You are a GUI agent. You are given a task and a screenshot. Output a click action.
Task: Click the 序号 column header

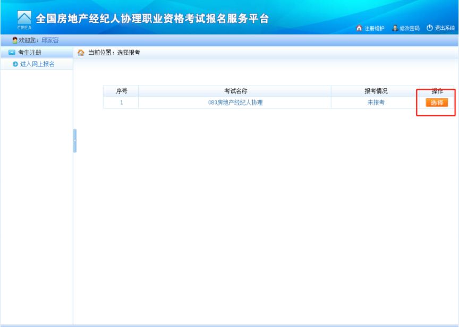coord(122,91)
